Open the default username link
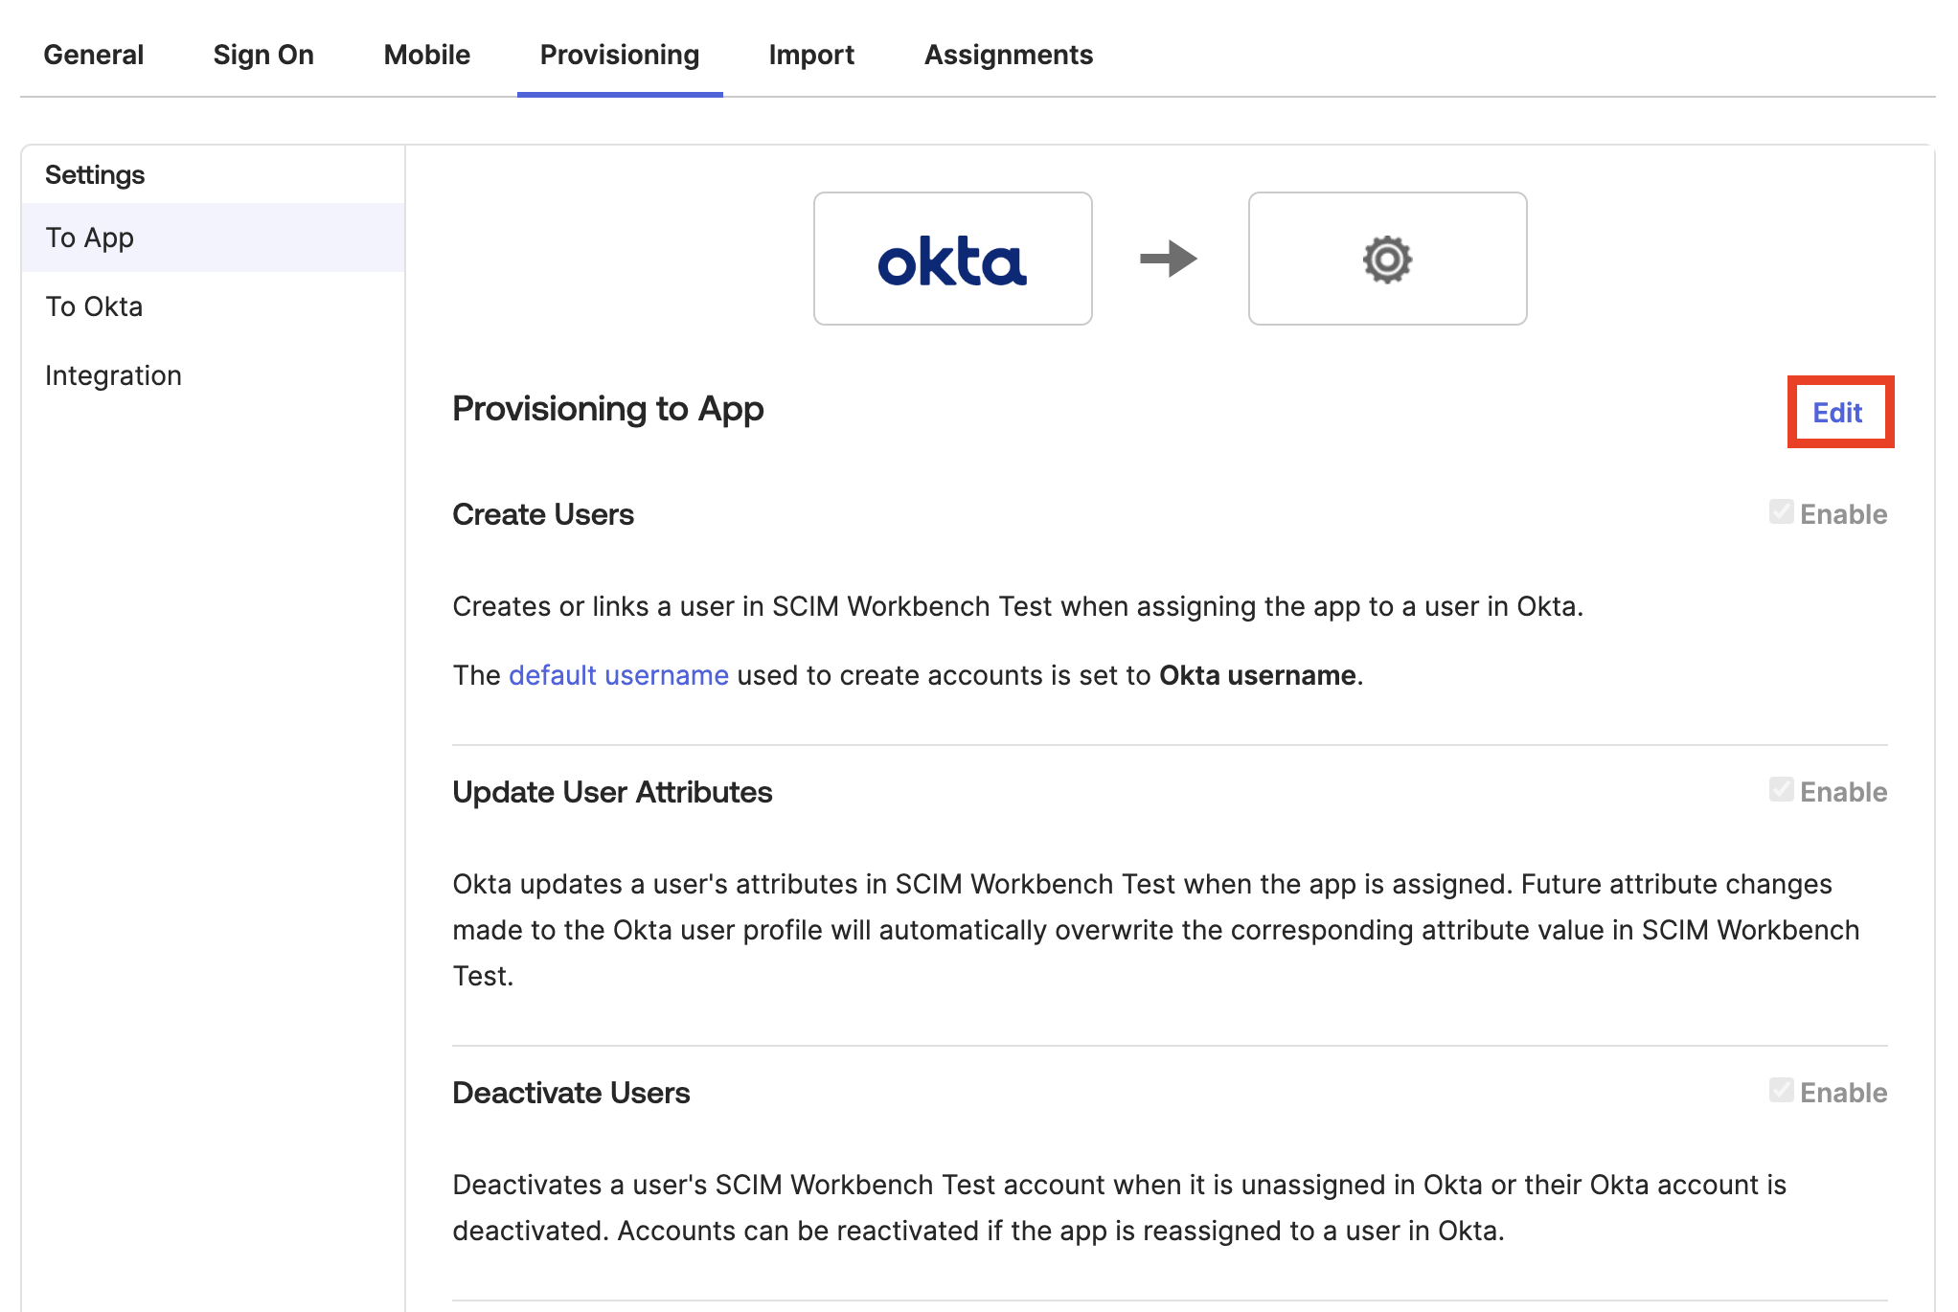This screenshot has width=1958, height=1312. [x=619, y=675]
